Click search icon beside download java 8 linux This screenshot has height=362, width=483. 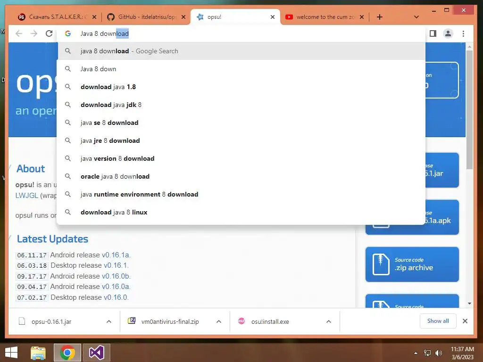pyautogui.click(x=68, y=212)
